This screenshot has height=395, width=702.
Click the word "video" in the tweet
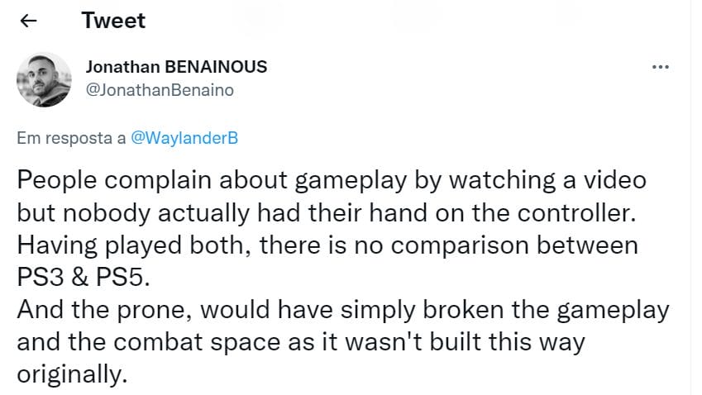click(x=613, y=181)
